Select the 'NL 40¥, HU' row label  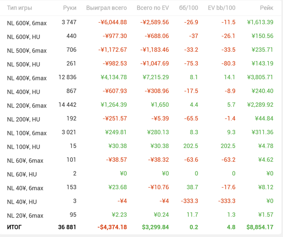click(x=22, y=202)
